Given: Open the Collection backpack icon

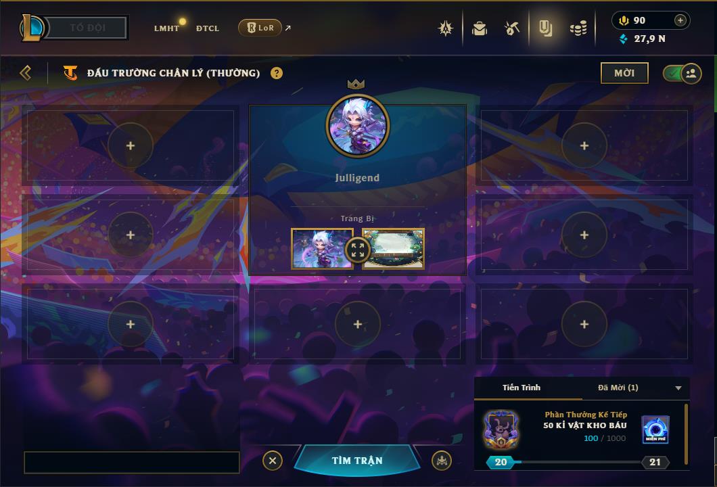Looking at the screenshot, I should 479,28.
